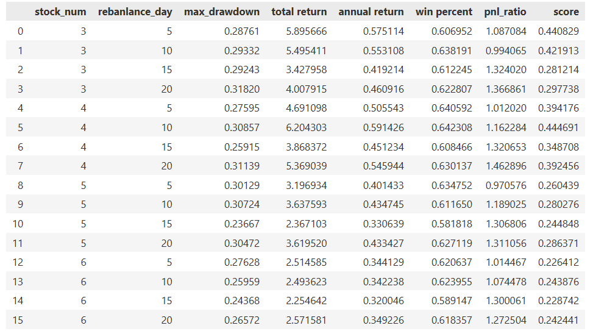This screenshot has height=331, width=596.
Task: Select the max_drawdown column header
Action: (x=222, y=12)
